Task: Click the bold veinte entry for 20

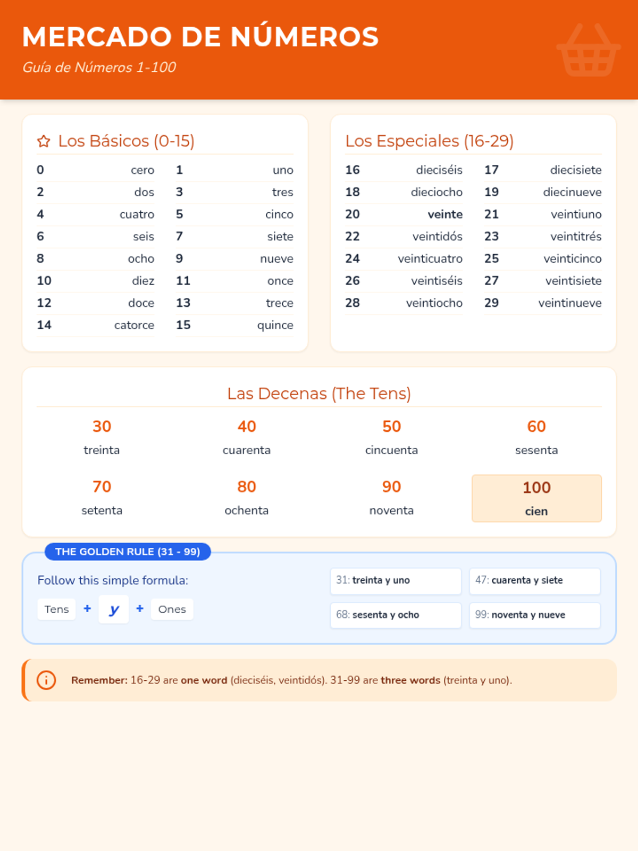Action: [445, 214]
